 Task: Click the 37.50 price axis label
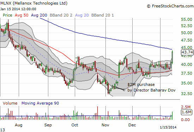pyautogui.click(x=187, y=73)
